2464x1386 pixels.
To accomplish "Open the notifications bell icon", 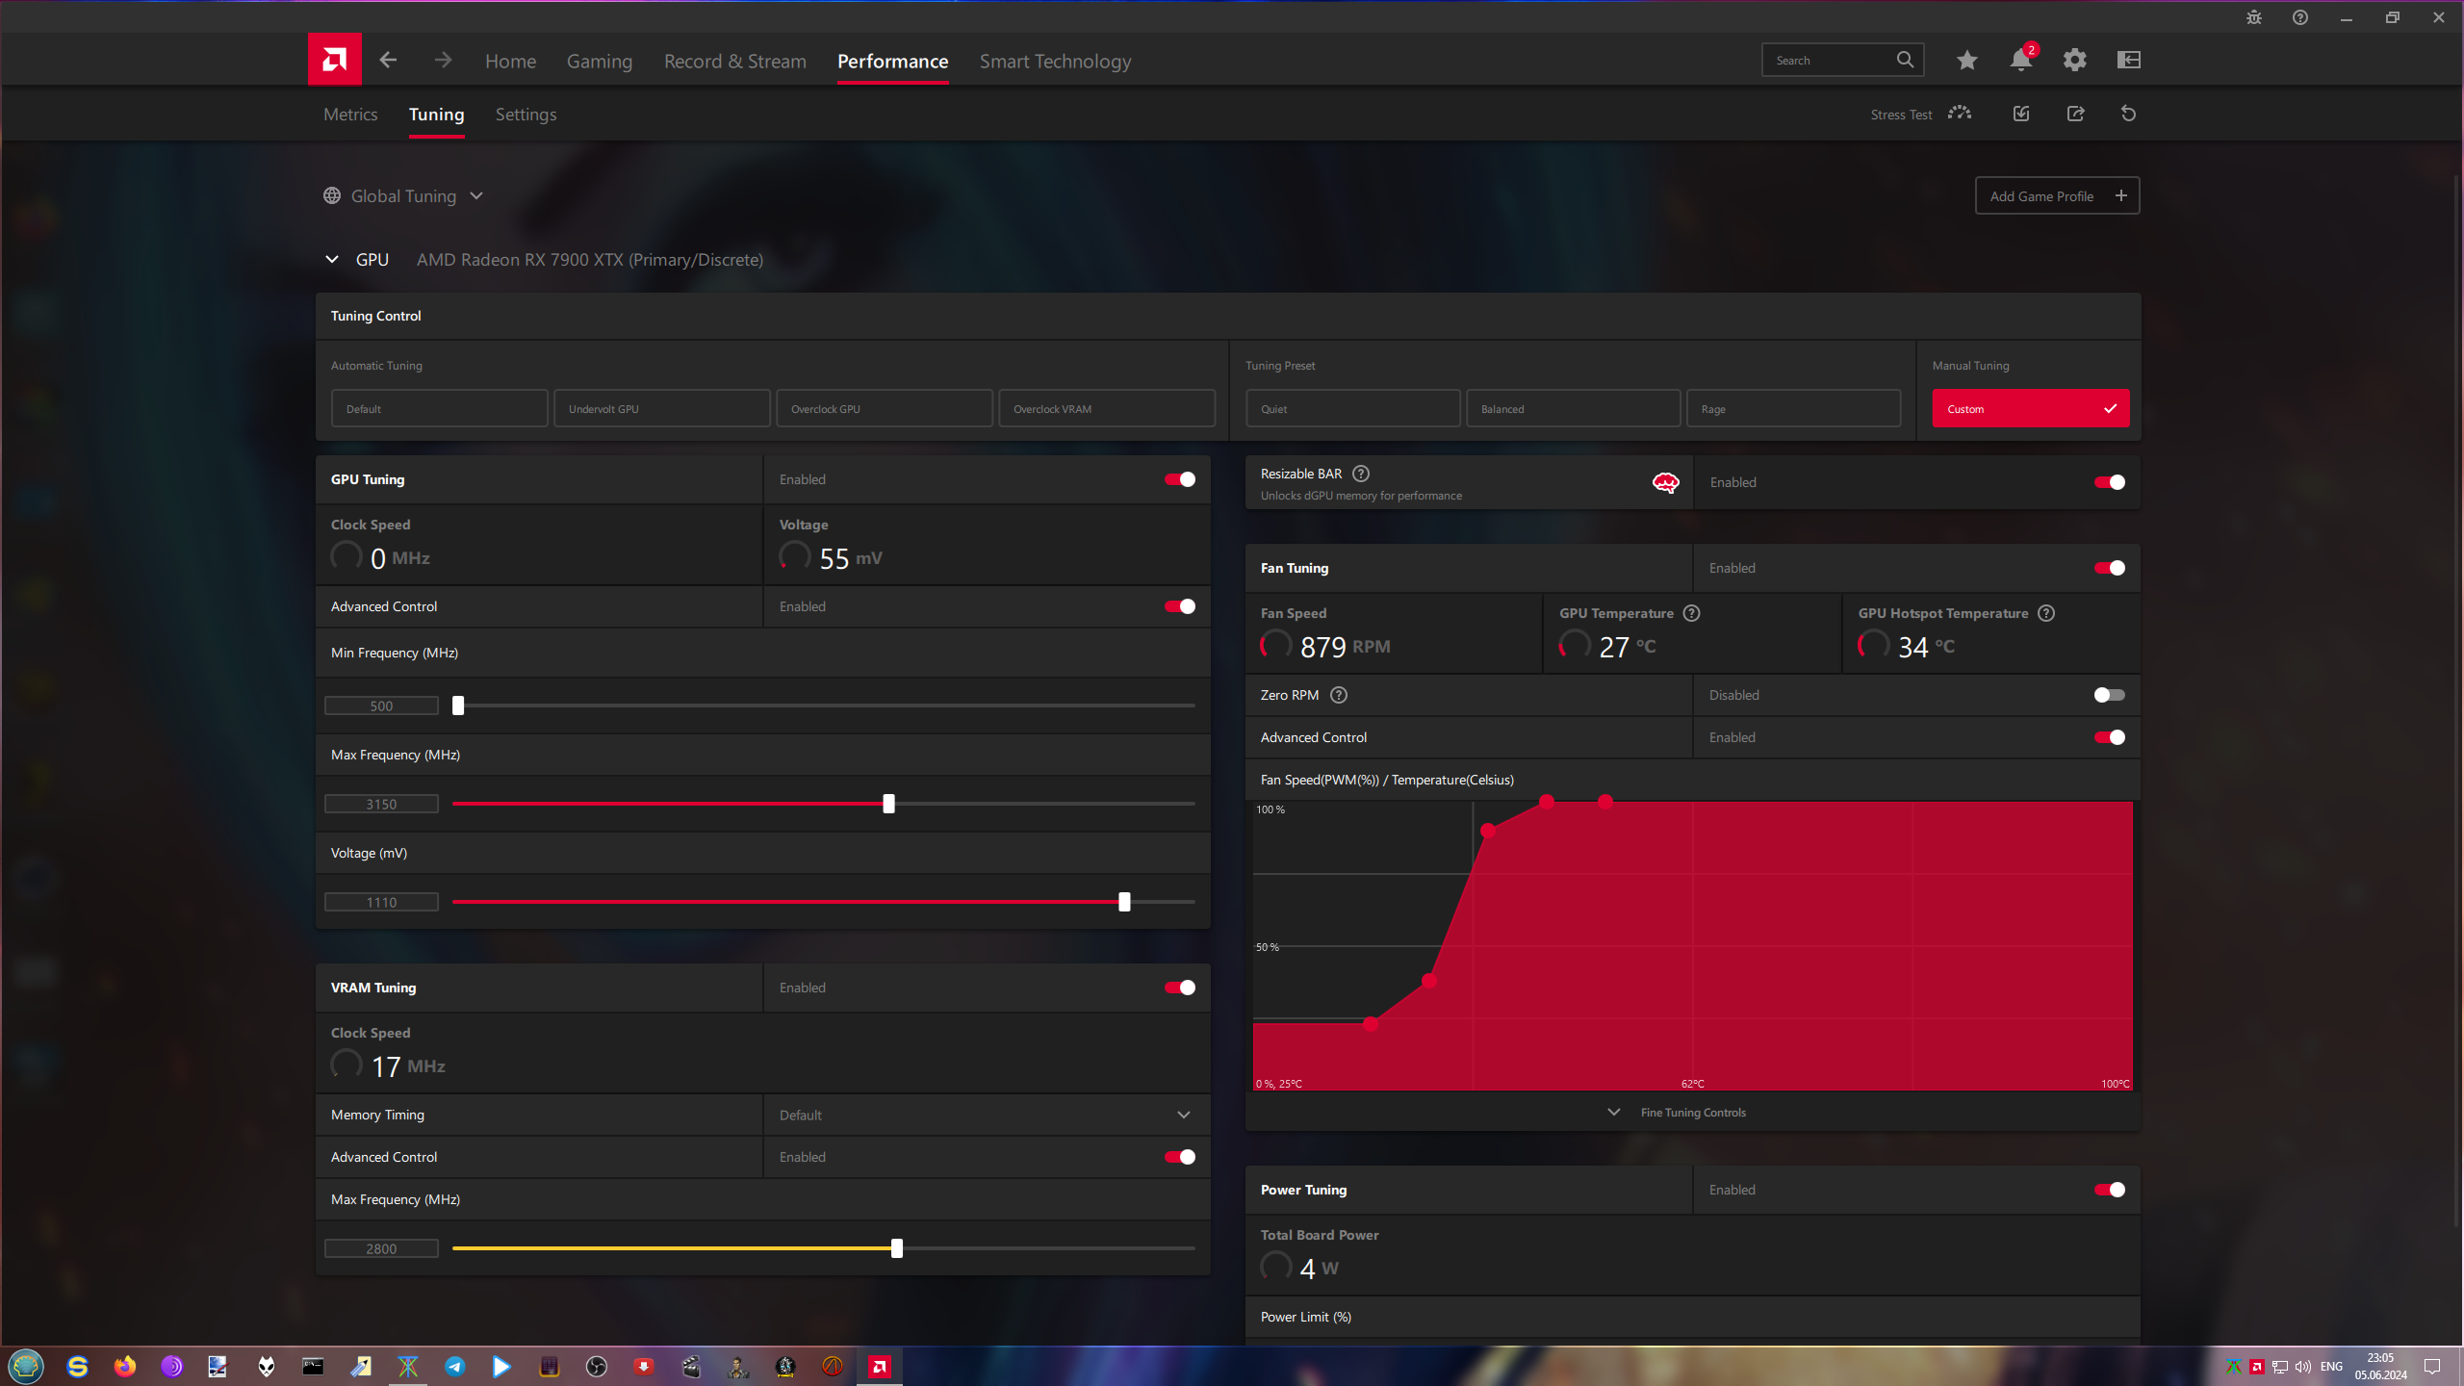I will point(2020,60).
